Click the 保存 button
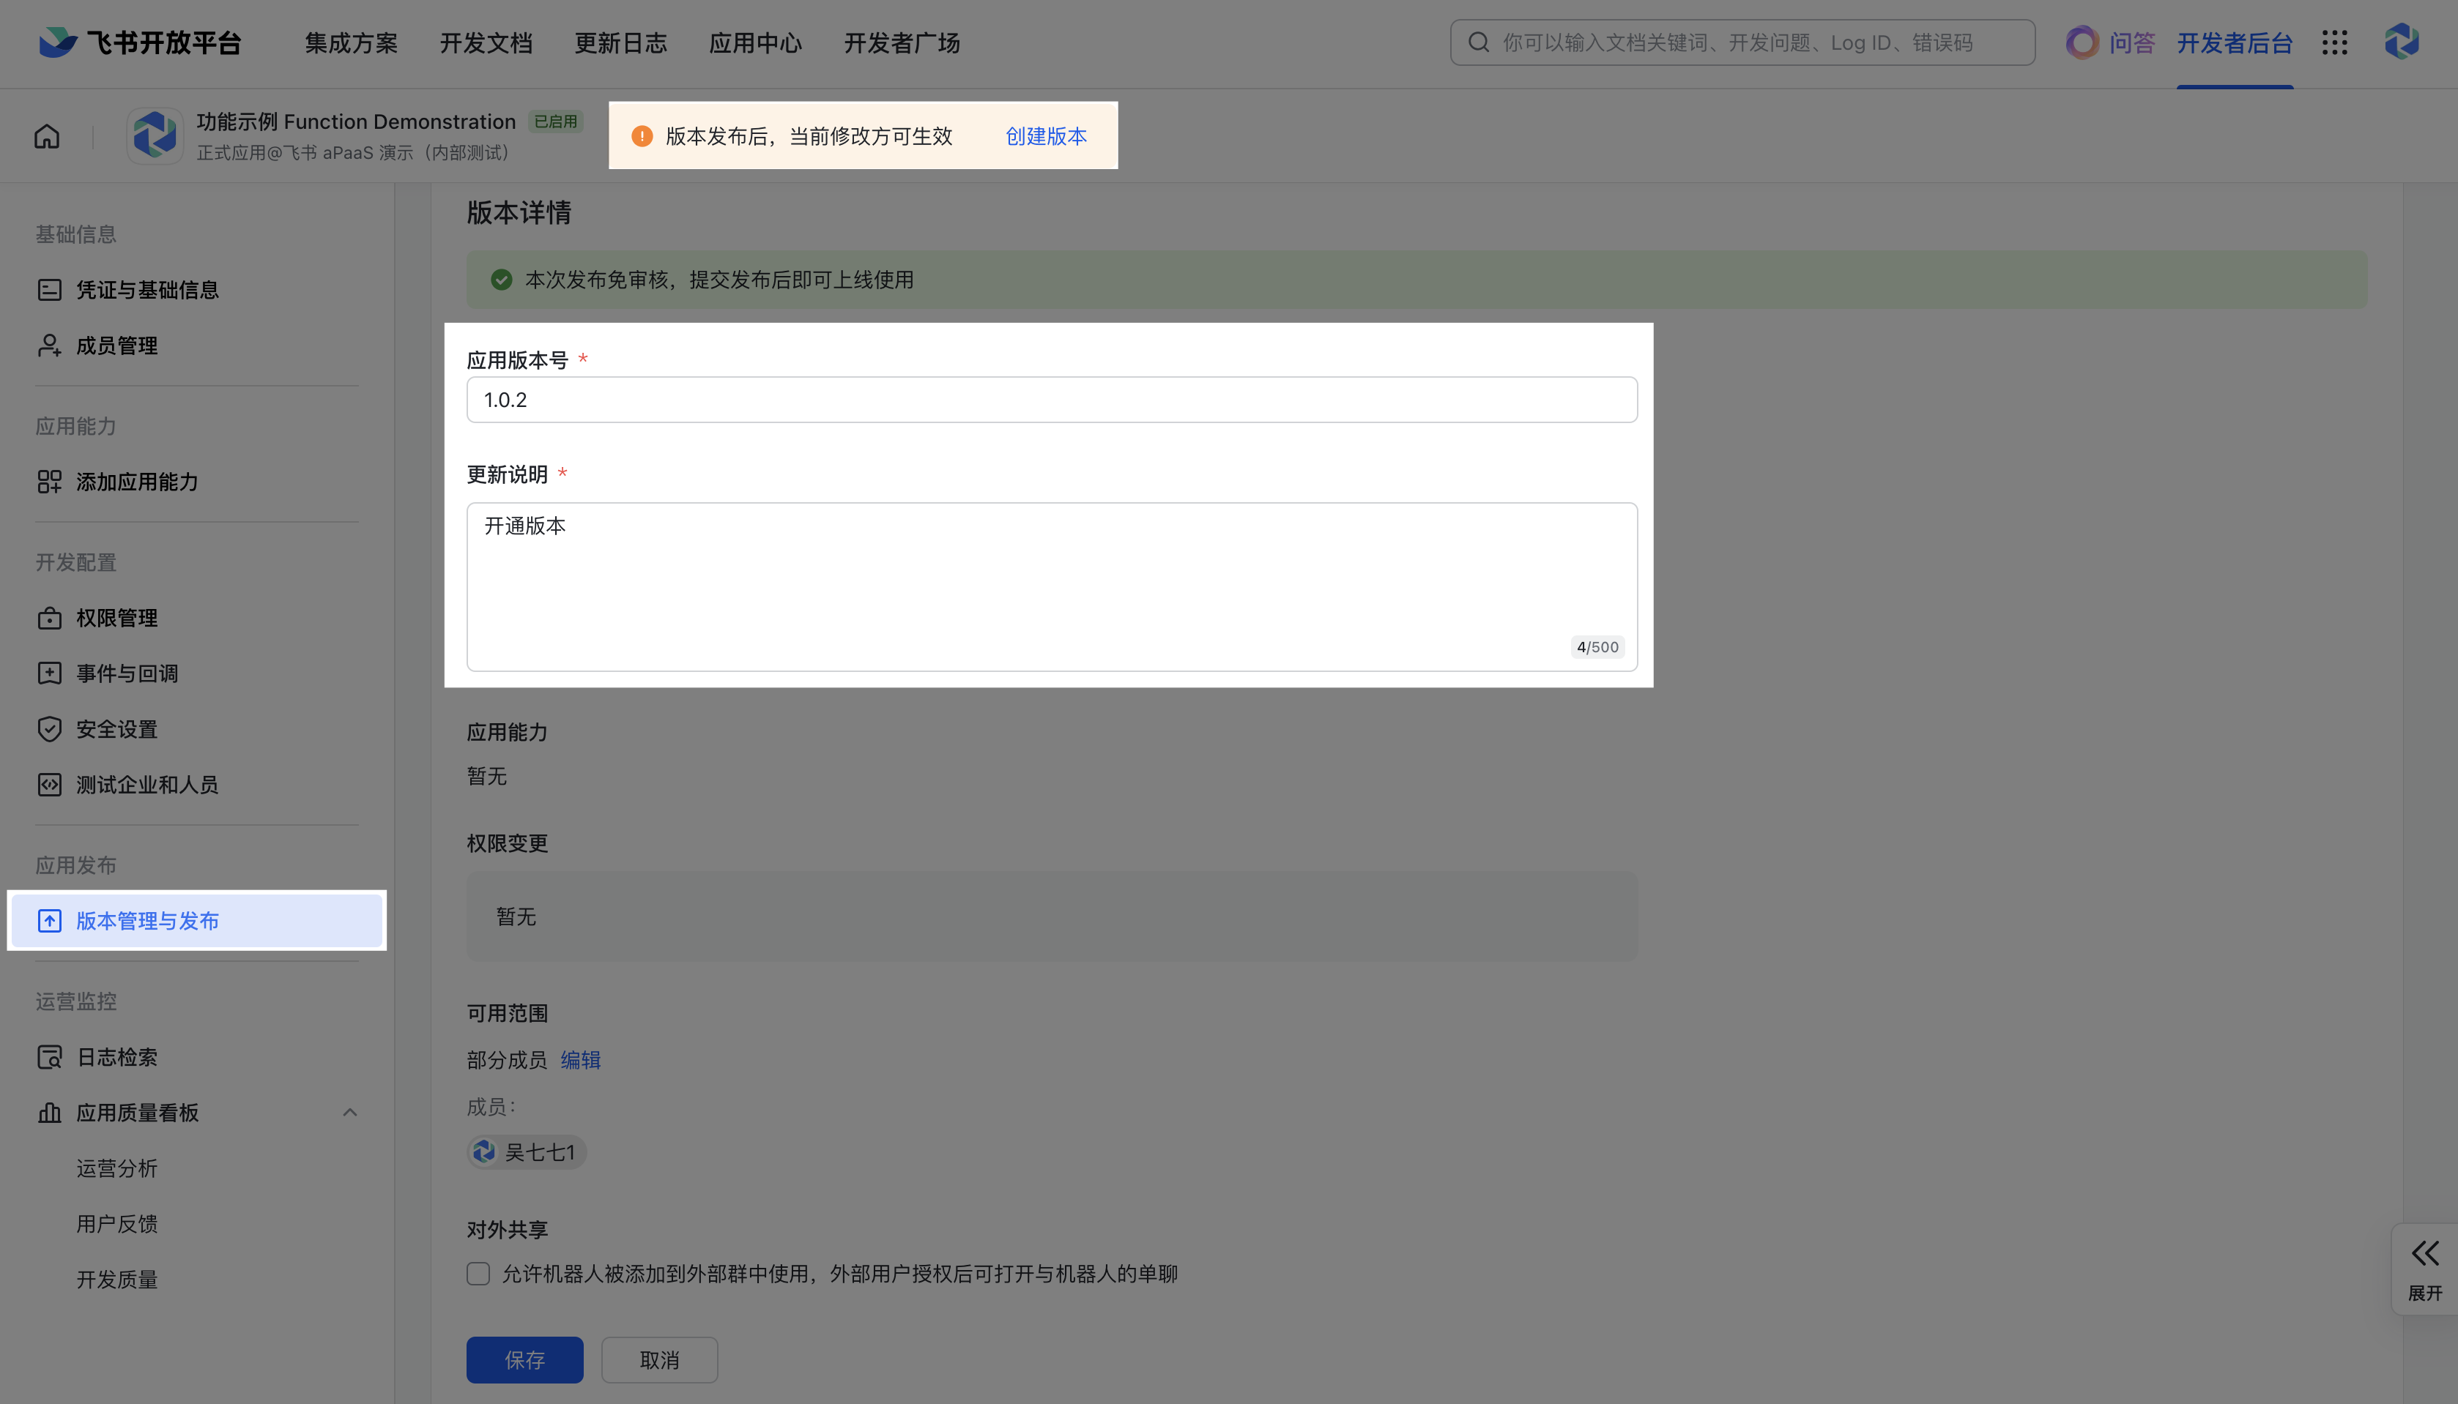 pos(525,1359)
